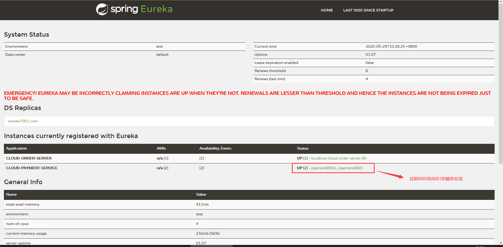Open the payment8002 instance link
The image size is (503, 247).
(323, 168)
